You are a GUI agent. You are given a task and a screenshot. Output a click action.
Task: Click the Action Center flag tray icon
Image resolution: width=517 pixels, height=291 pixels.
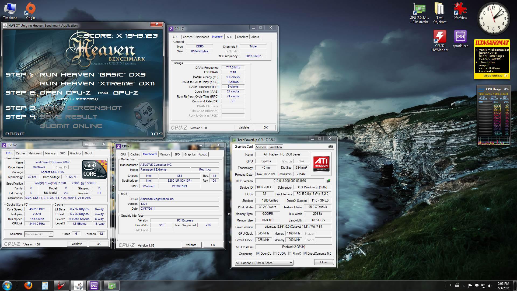[470, 286]
